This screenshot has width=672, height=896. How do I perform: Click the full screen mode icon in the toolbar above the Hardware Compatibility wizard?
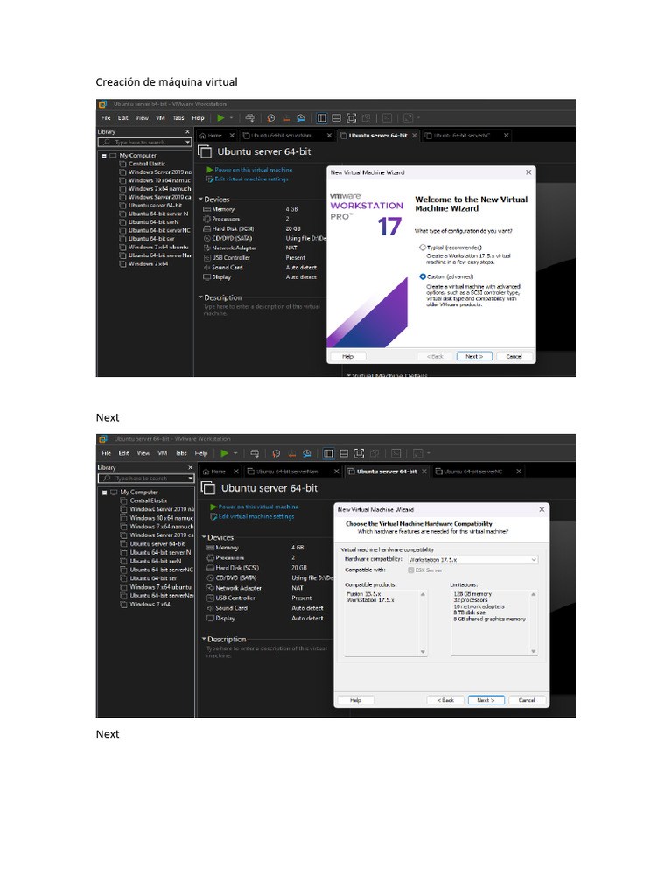click(x=359, y=454)
